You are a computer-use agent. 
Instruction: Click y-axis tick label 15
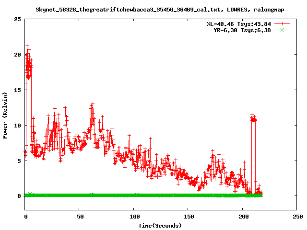coord(17,90)
